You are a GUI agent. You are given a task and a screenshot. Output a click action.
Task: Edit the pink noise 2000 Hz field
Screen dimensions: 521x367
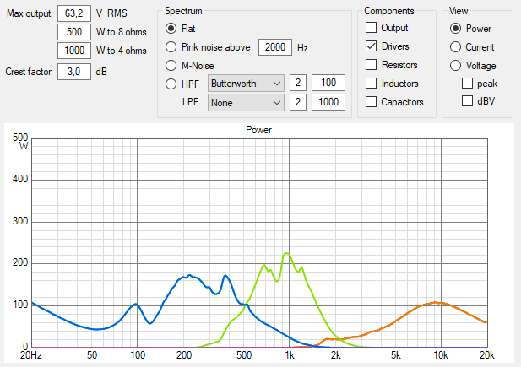pyautogui.click(x=275, y=47)
